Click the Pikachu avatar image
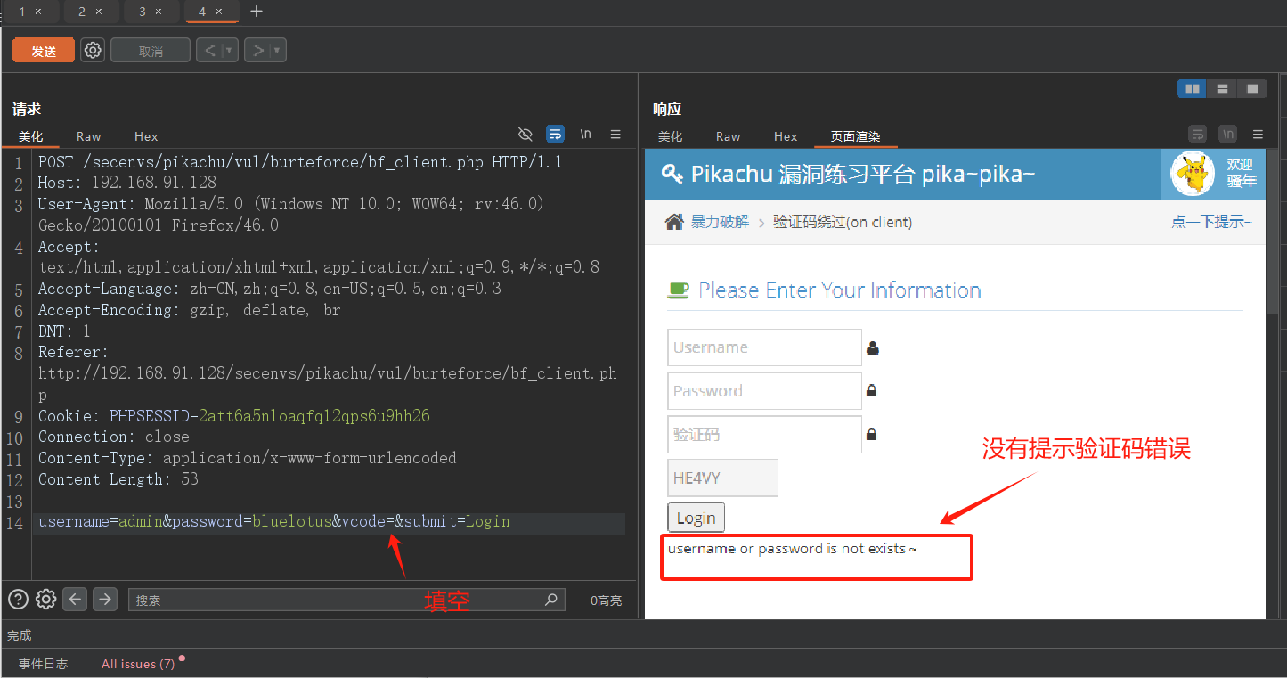The height and width of the screenshot is (678, 1287). 1193,173
